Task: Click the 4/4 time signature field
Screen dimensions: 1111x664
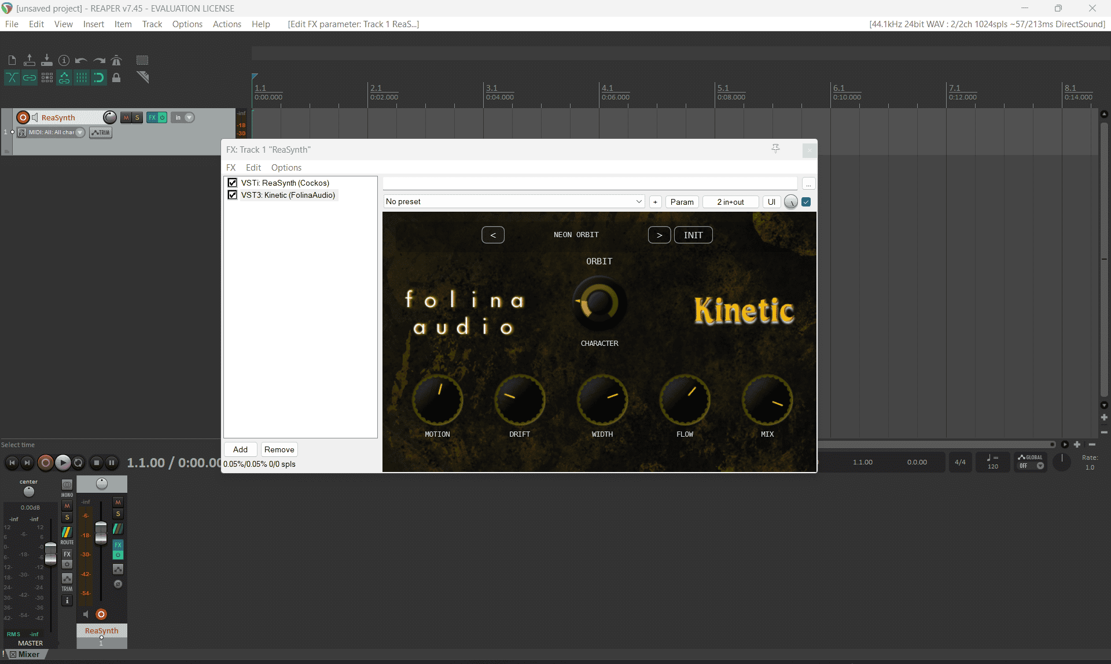Action: click(x=960, y=462)
